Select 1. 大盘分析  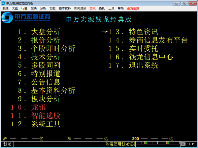[x=39, y=32]
